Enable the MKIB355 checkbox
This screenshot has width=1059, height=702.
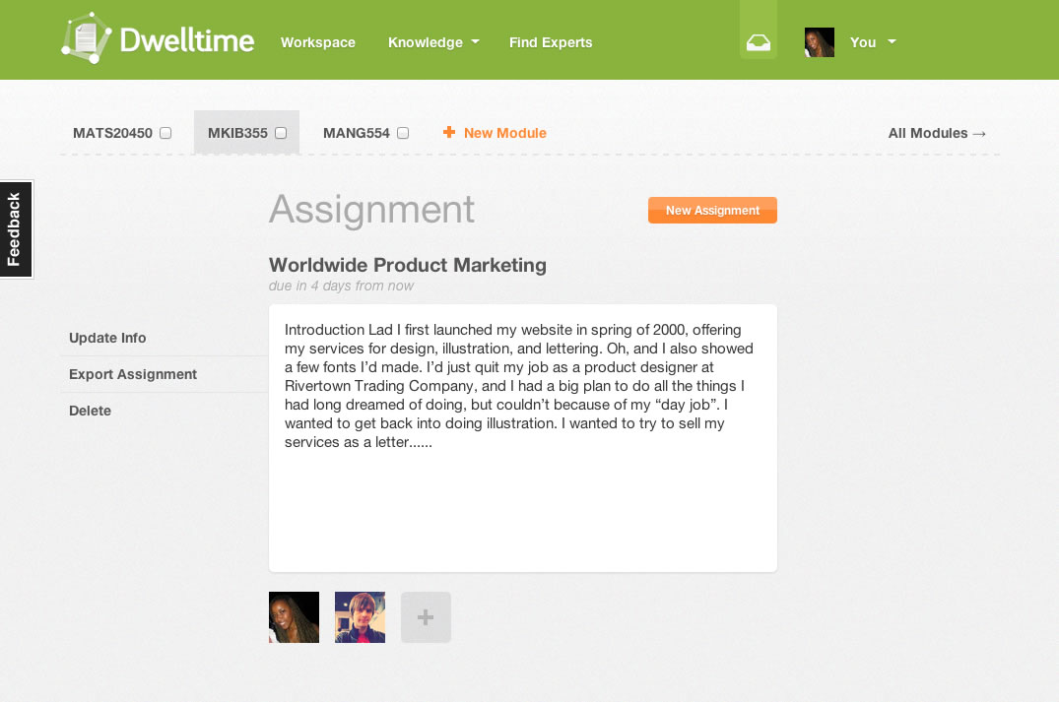point(281,132)
